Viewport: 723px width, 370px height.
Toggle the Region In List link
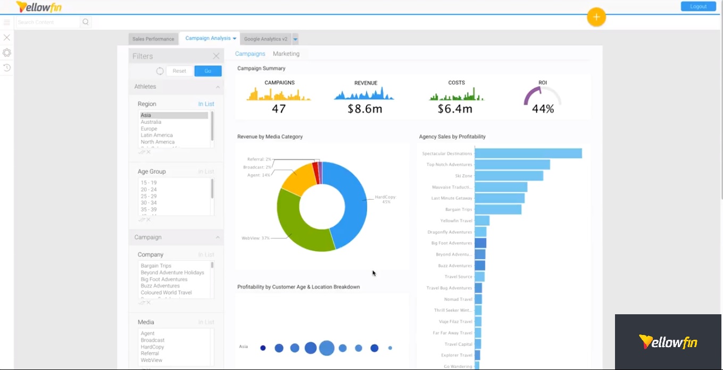click(206, 104)
